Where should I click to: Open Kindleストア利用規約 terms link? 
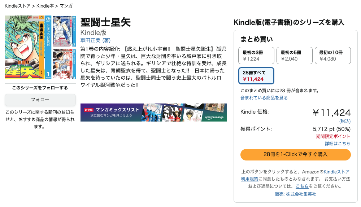pyautogui.click(x=295, y=175)
